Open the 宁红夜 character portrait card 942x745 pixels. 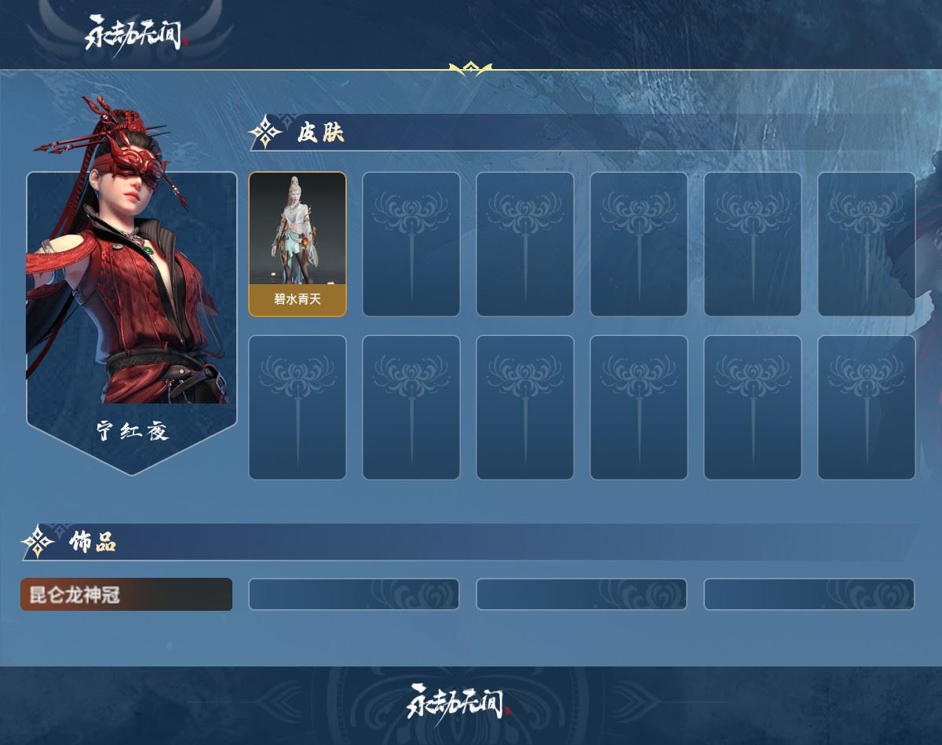tap(132, 323)
